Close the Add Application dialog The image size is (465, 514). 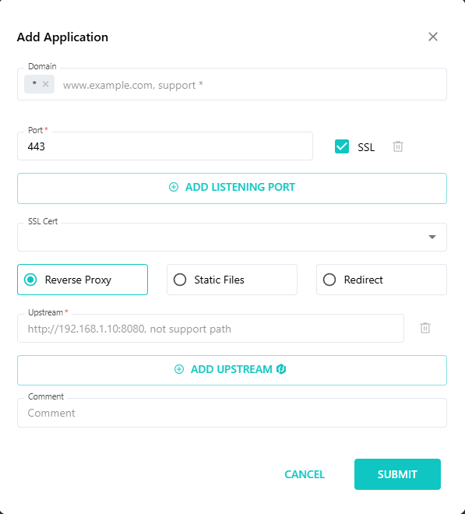(x=433, y=37)
